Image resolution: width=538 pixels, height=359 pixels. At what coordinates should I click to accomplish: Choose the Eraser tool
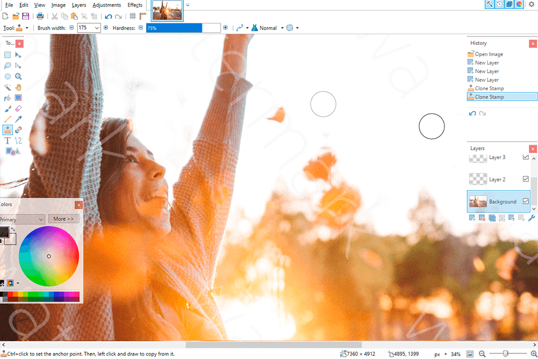tap(18, 108)
